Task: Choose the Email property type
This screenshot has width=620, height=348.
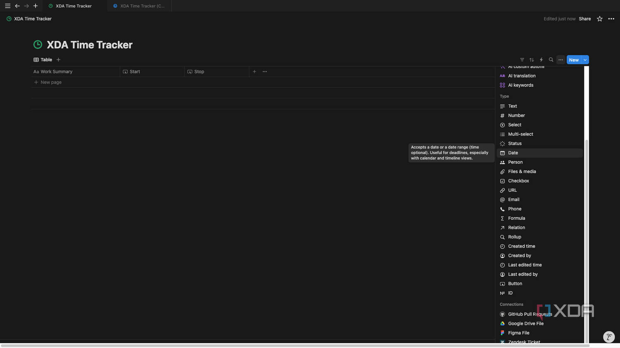Action: (x=539, y=200)
